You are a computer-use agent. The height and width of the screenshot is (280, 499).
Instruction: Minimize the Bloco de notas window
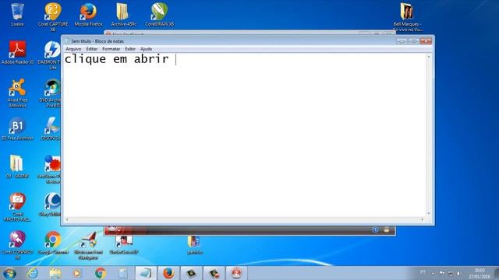[x=402, y=41]
